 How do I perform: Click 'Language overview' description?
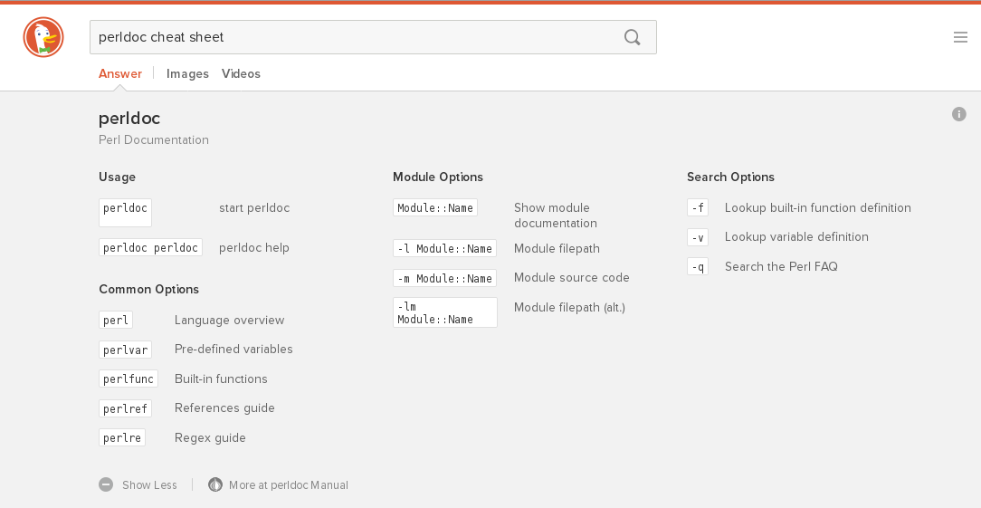[229, 320]
